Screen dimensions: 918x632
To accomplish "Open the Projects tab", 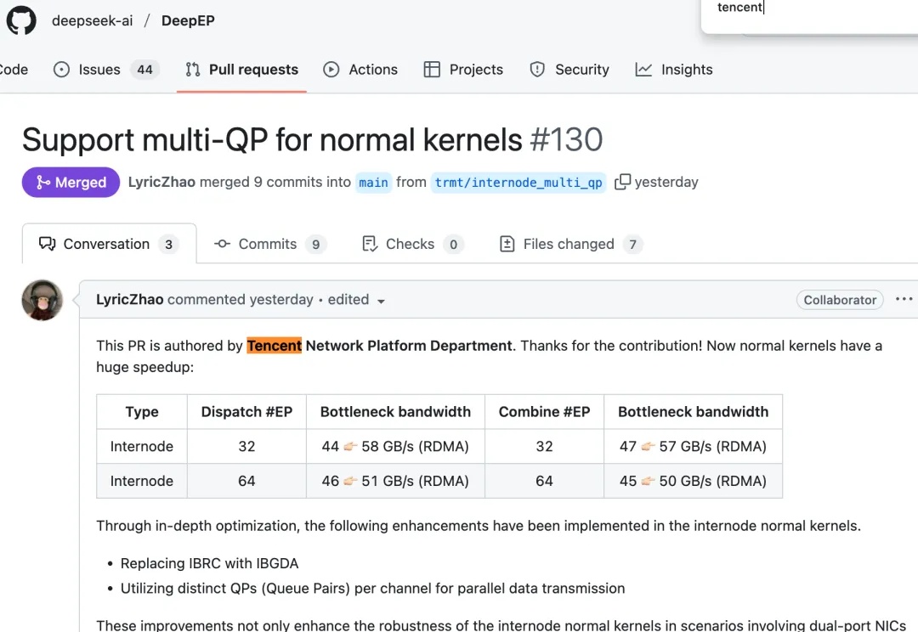I will tap(463, 70).
